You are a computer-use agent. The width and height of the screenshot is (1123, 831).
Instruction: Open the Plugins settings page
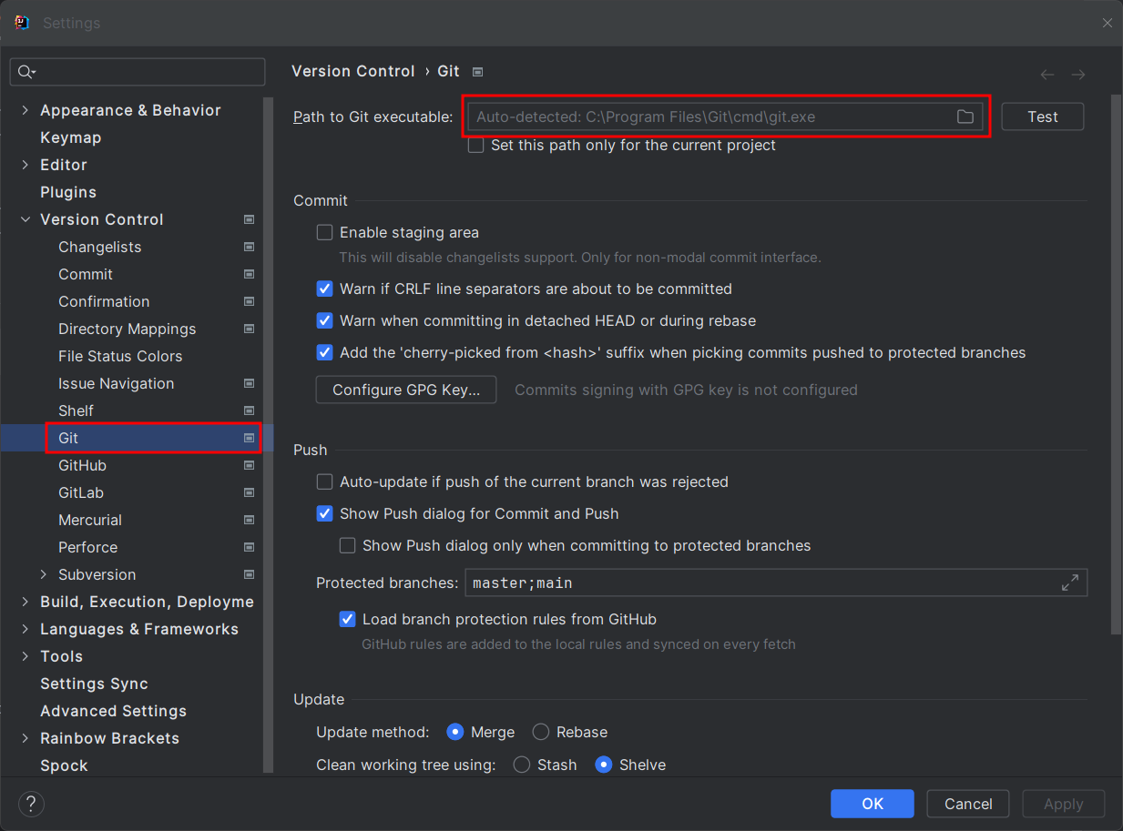[68, 192]
